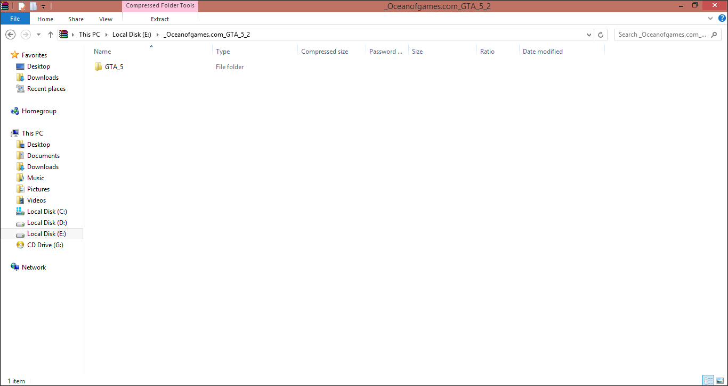Viewport: 728px width, 386px height.
Task: Open Documents under This PC
Action: point(43,156)
